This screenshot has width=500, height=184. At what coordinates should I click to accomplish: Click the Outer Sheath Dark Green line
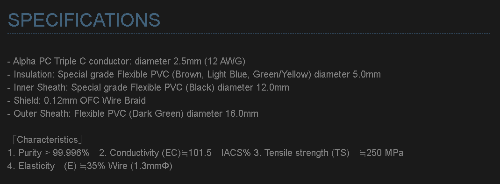click(133, 113)
